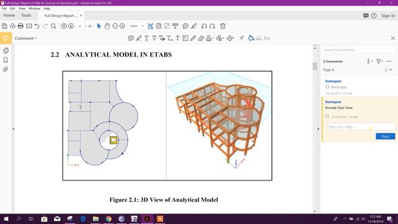Save the PDF file
398x224 pixels.
tap(4, 26)
